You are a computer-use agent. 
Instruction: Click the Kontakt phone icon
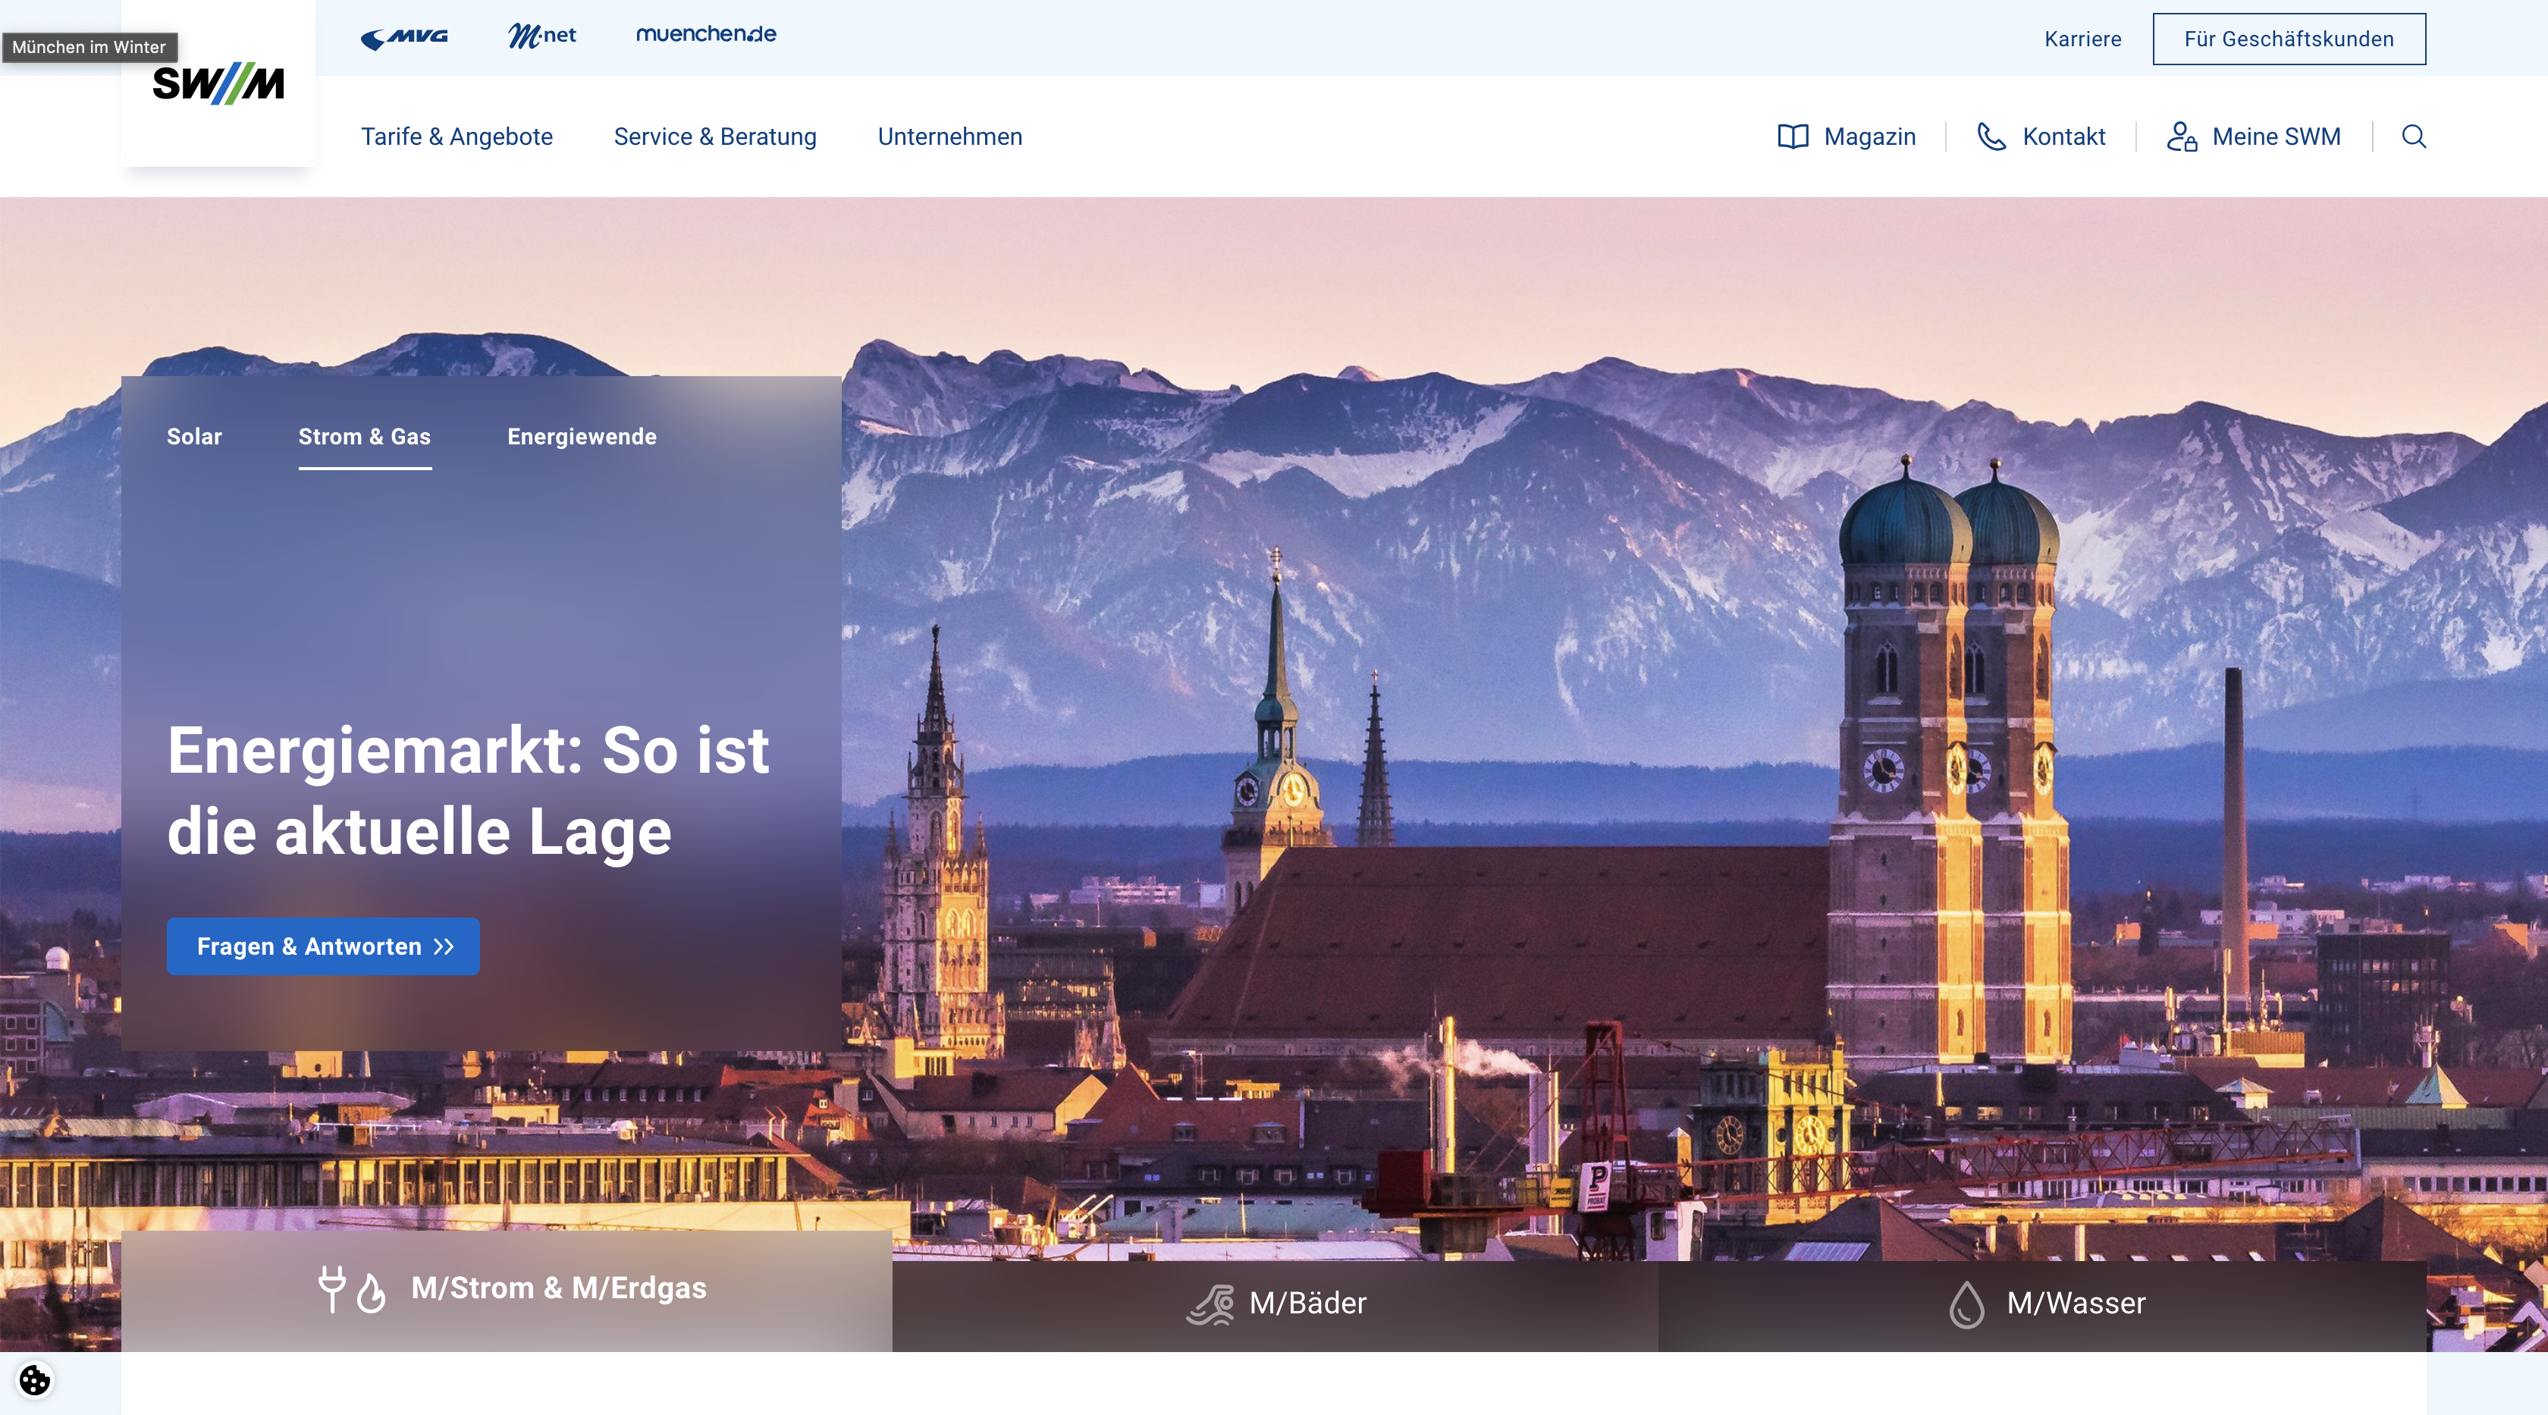[1991, 136]
